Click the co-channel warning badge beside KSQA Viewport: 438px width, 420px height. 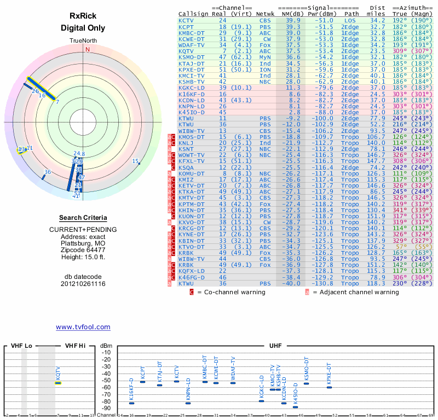pyautogui.click(x=173, y=168)
